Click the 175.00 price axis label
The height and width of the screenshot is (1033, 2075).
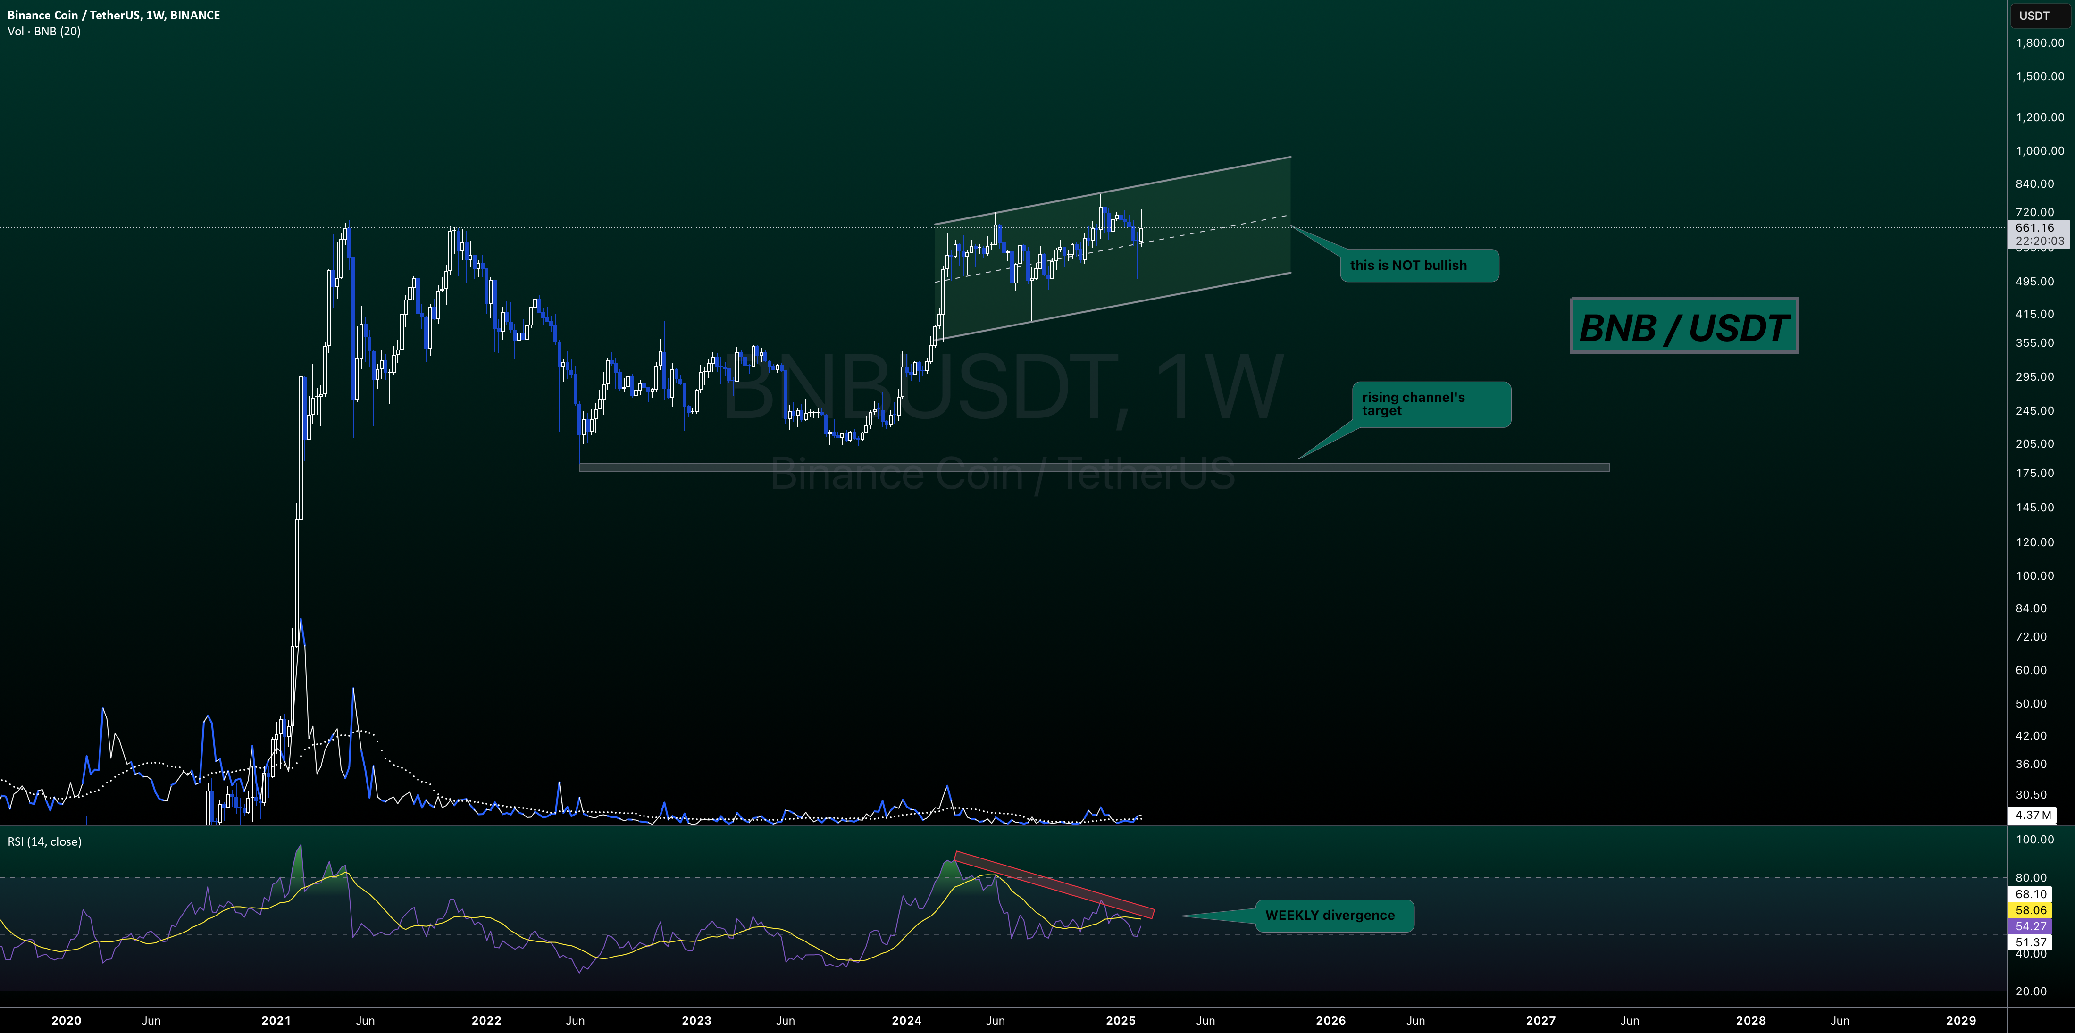tap(2035, 473)
